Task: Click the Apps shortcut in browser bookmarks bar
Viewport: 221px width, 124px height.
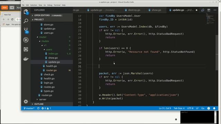Action: tap(6, 24)
